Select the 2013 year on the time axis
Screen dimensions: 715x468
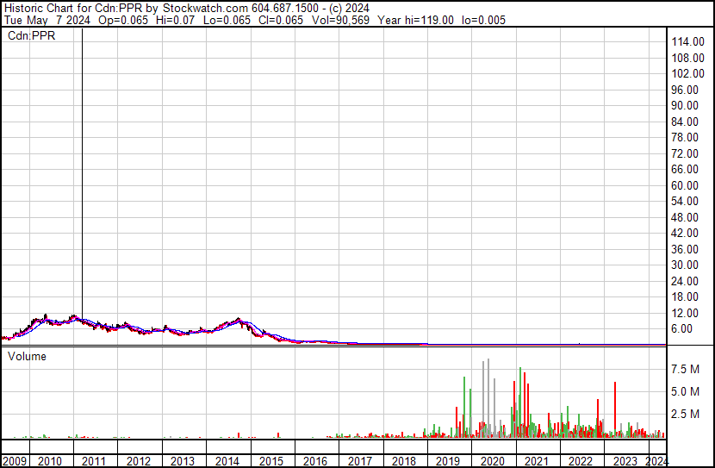[183, 461]
